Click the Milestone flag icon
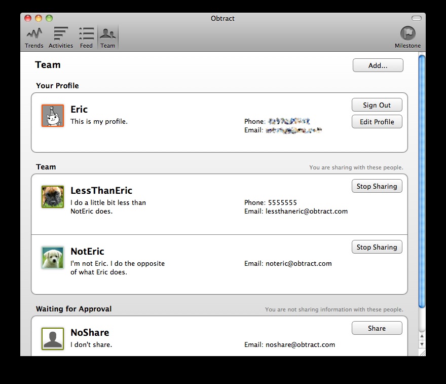 coord(407,33)
